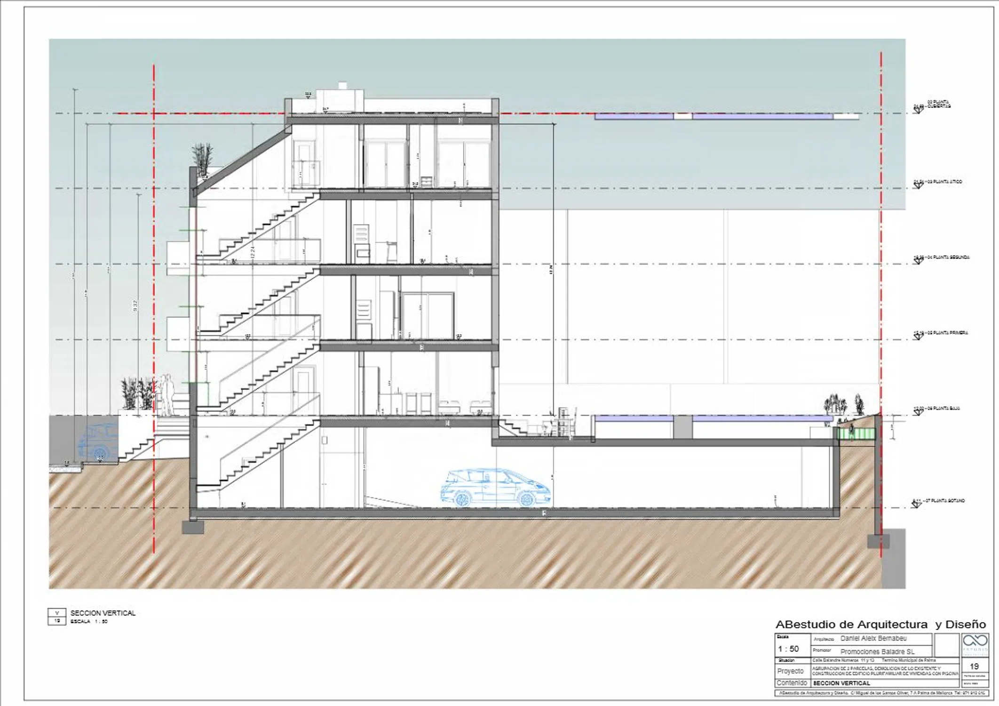Click the PLANTA BAJA level marker symbol

point(918,412)
